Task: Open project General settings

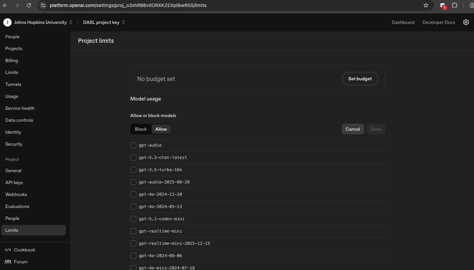Action: click(x=13, y=170)
